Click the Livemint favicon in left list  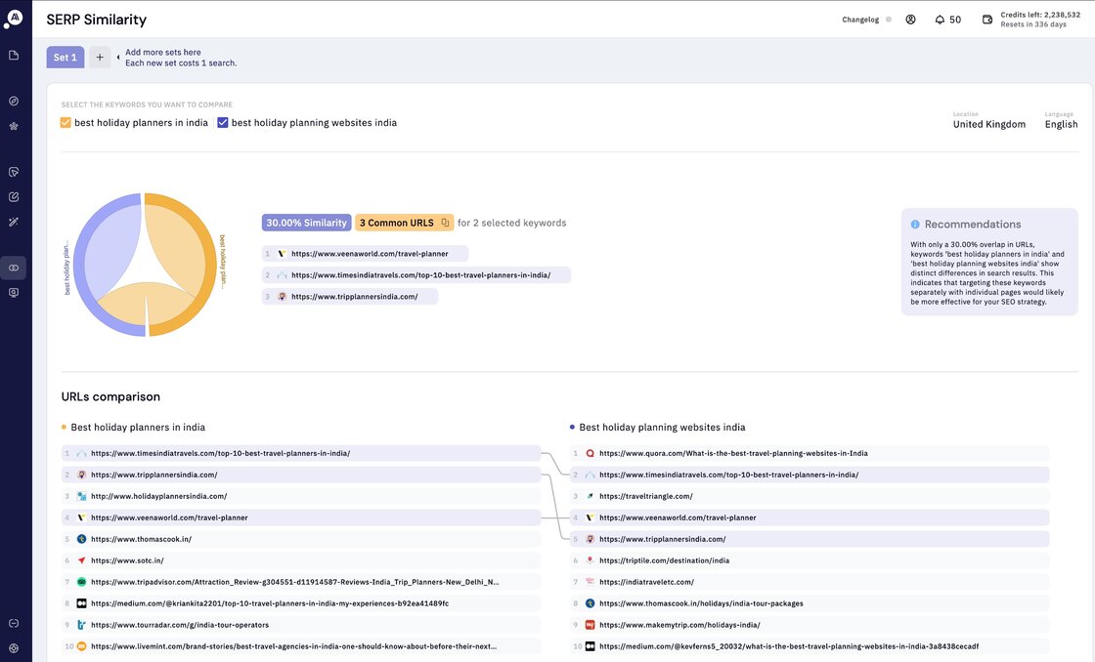coord(82,646)
